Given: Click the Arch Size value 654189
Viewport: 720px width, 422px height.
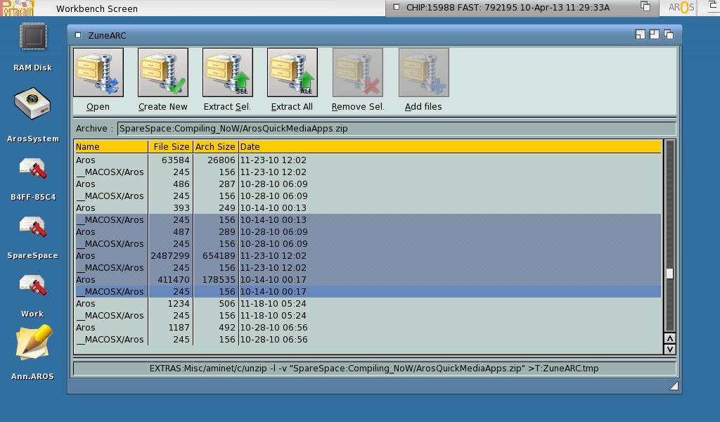Looking at the screenshot, I should pos(219,256).
